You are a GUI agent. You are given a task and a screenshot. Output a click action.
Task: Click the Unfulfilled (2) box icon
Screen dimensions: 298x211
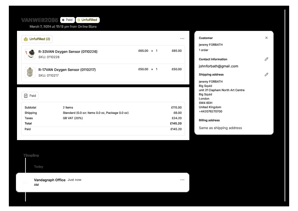coord(26,39)
